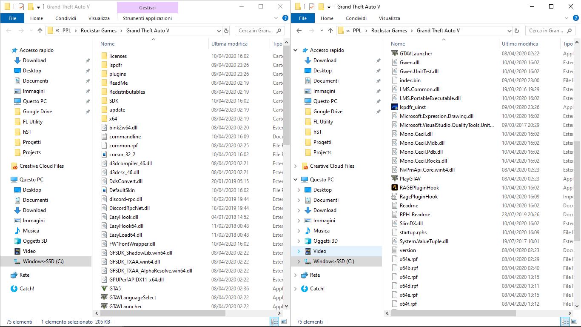This screenshot has height=327, width=581.
Task: Select the PlayGTAV application icon
Action: 395,179
